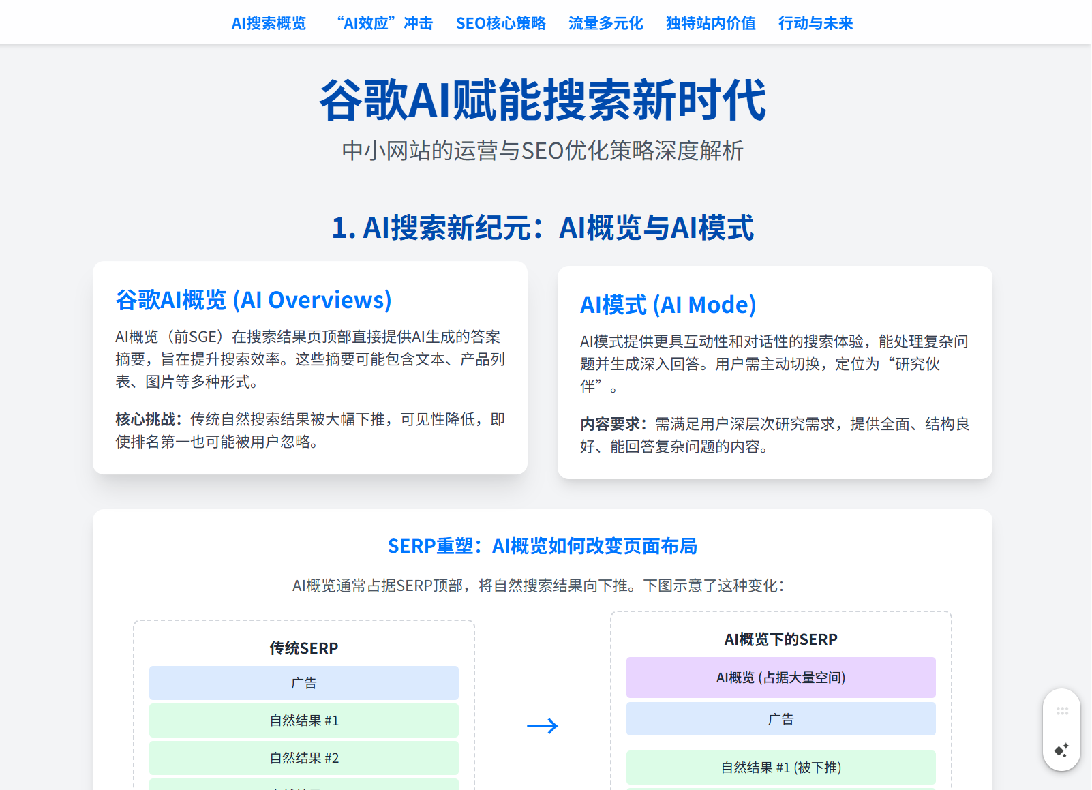1092x790 pixels.
Task: Select the 广告 block in AI概览下的SERP
Action: tap(781, 719)
